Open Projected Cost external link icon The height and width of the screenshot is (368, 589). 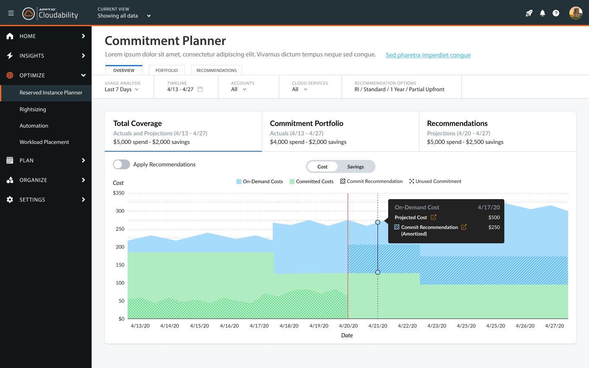click(434, 217)
